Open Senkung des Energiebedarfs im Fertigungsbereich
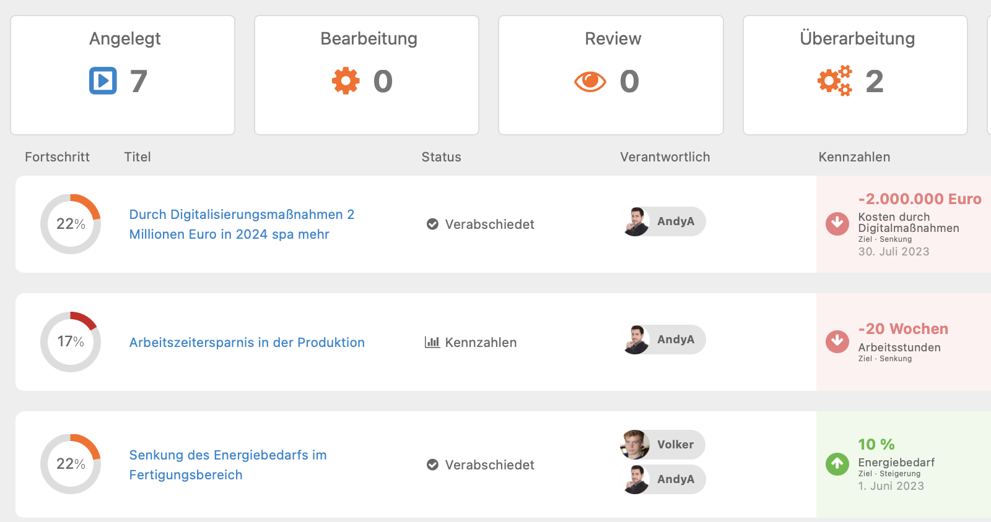The width and height of the screenshot is (991, 522). (x=228, y=464)
